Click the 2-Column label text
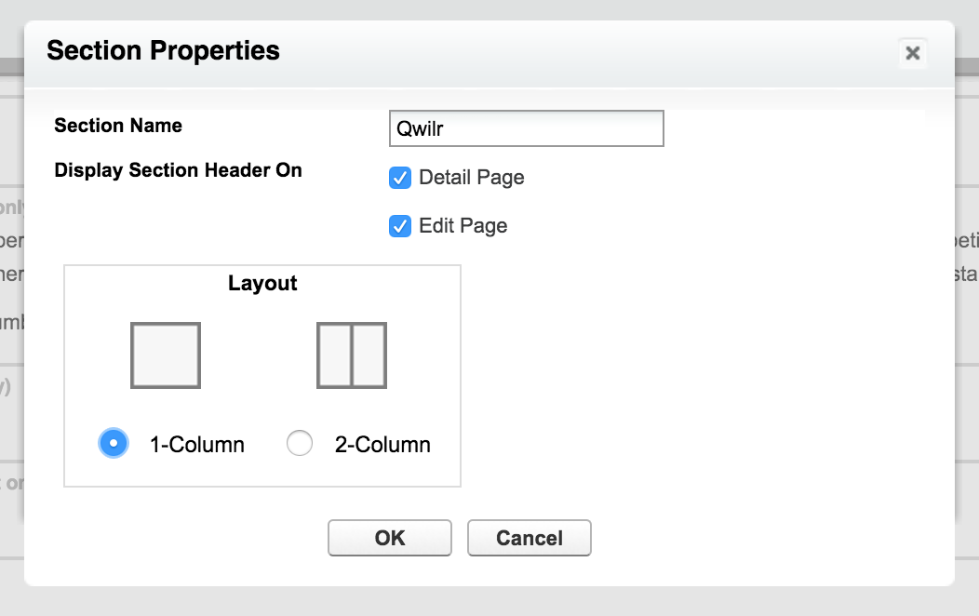979x616 pixels. click(382, 445)
